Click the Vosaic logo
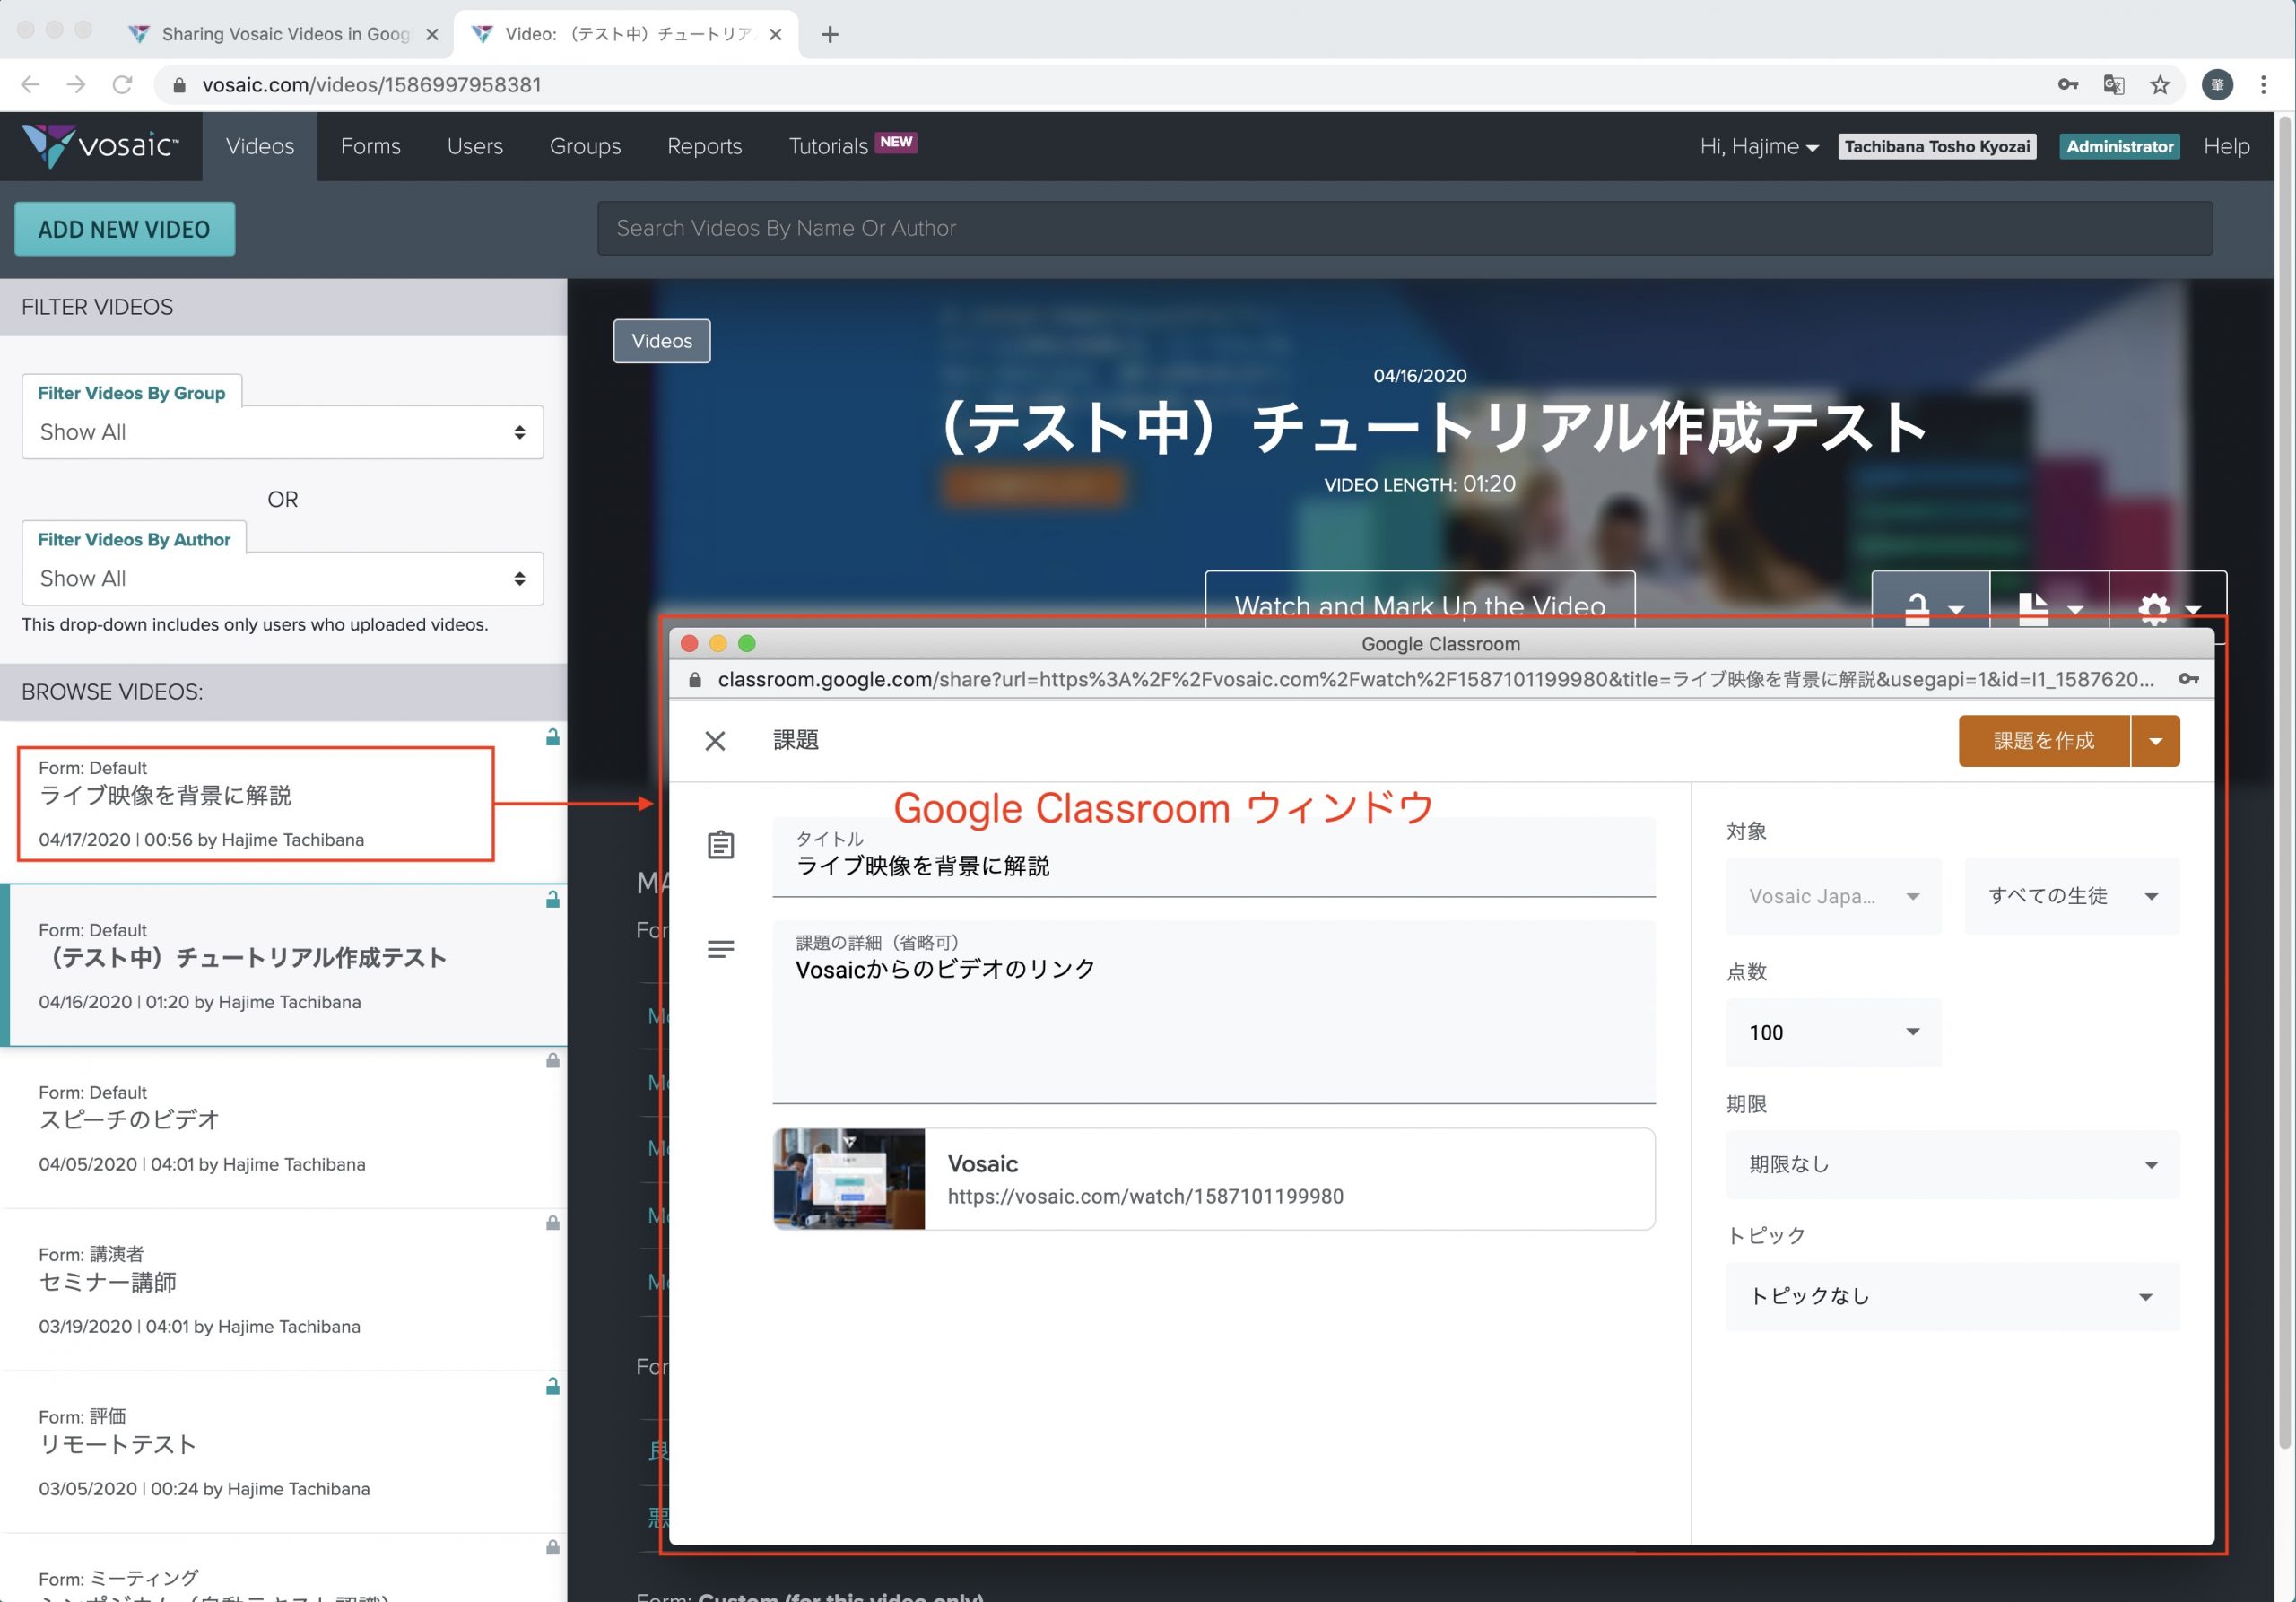 (x=100, y=146)
